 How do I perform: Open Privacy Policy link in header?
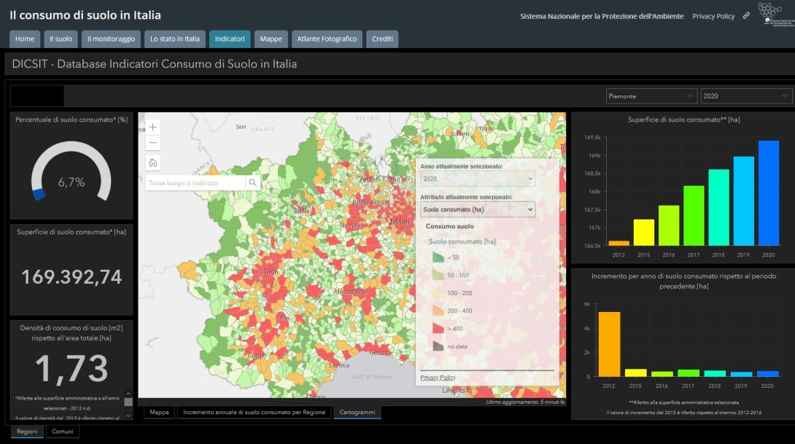[713, 16]
